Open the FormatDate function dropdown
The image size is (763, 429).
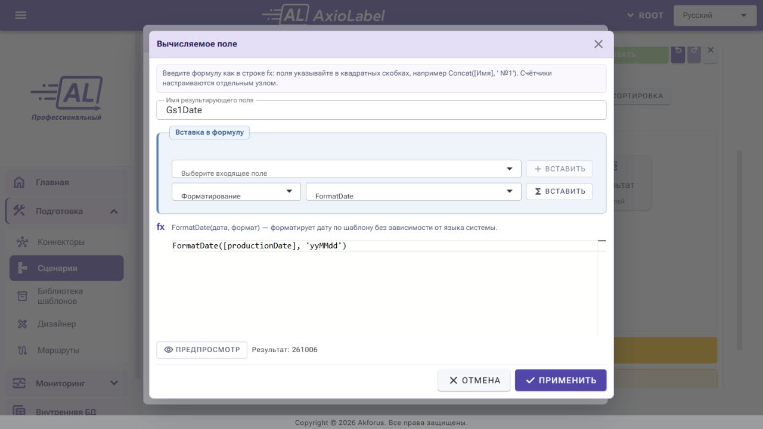pyautogui.click(x=414, y=191)
